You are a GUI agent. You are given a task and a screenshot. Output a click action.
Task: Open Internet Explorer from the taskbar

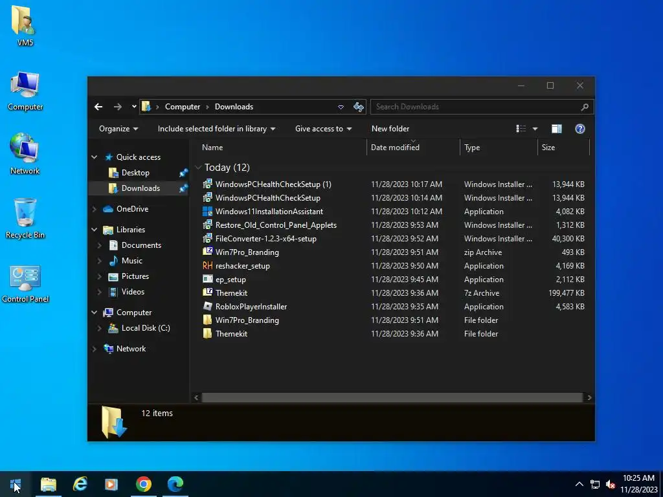(x=80, y=484)
